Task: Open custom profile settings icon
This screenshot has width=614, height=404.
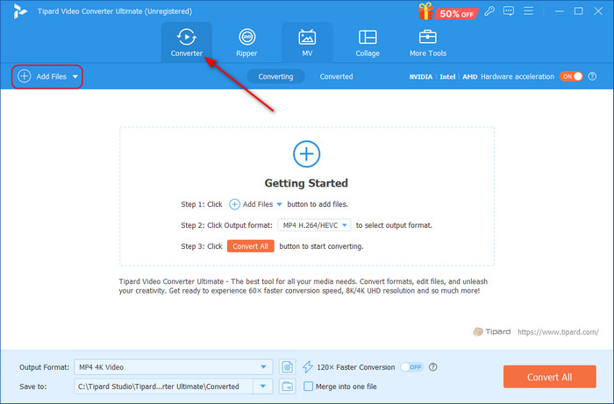Action: click(288, 367)
